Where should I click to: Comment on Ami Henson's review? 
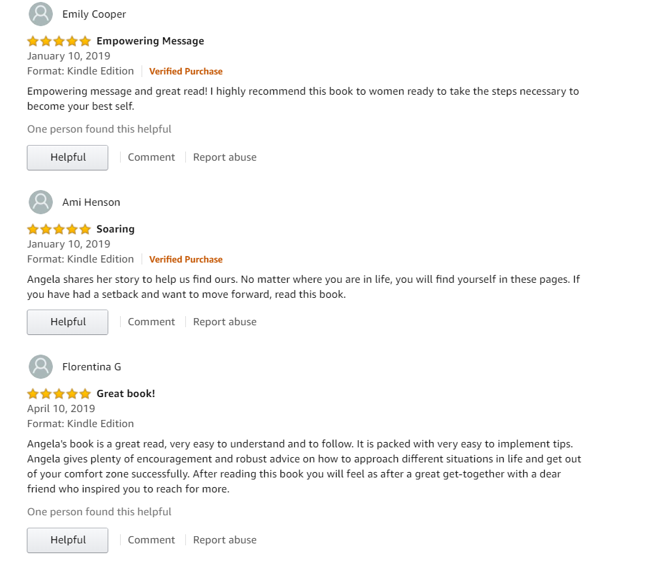(x=151, y=323)
